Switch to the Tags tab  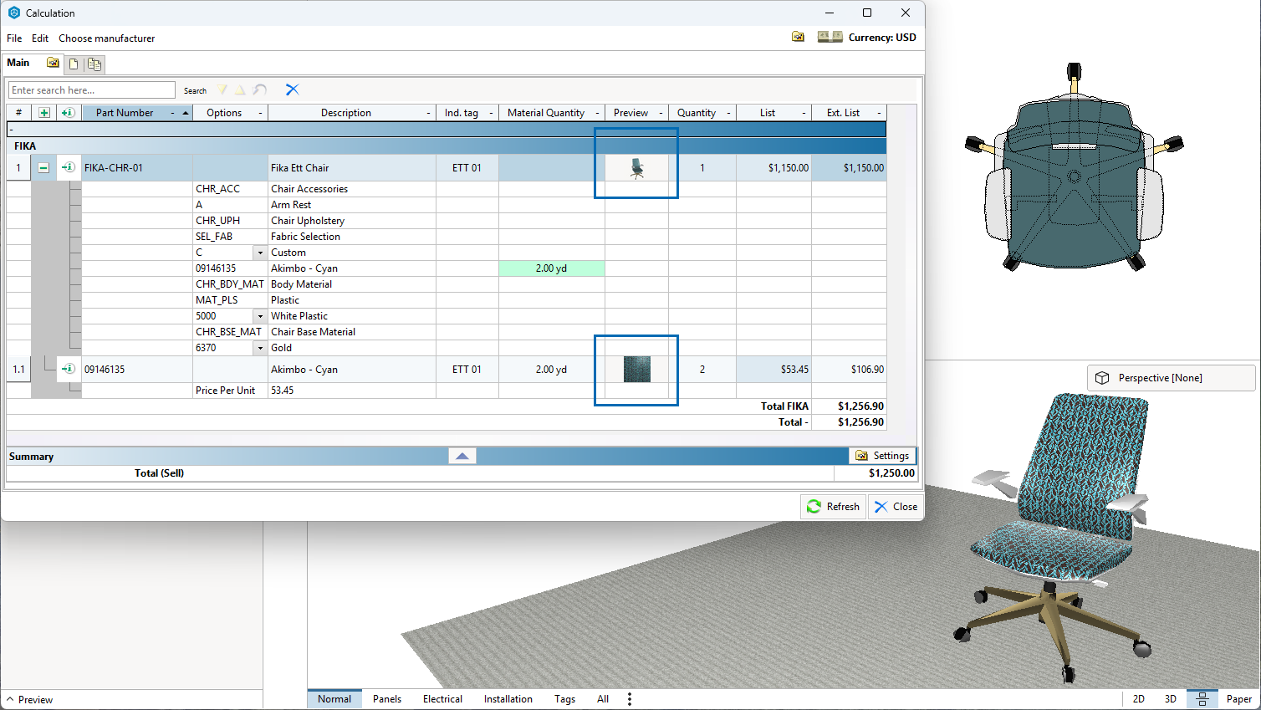coord(564,699)
